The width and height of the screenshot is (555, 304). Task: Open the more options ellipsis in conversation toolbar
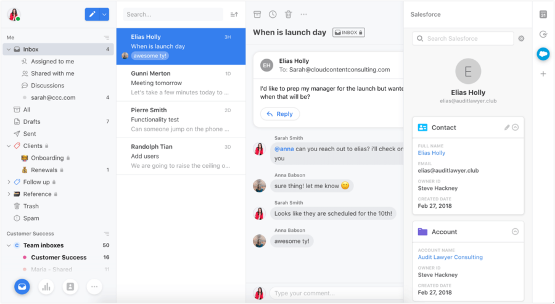(x=303, y=15)
